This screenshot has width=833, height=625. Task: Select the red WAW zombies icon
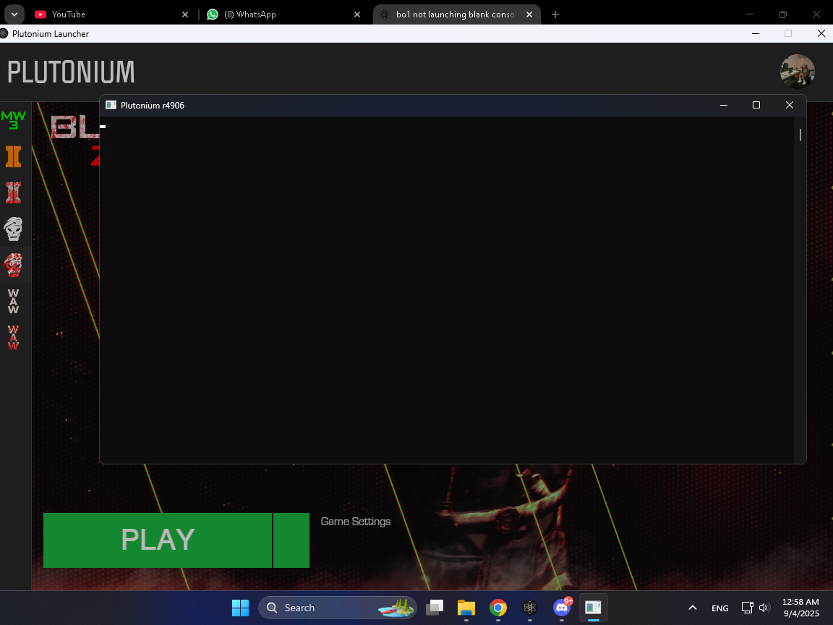pos(13,338)
